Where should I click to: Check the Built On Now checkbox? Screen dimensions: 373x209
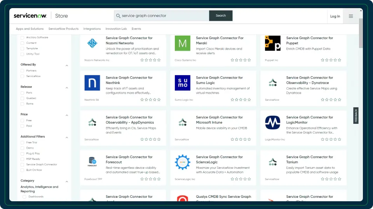(23, 170)
